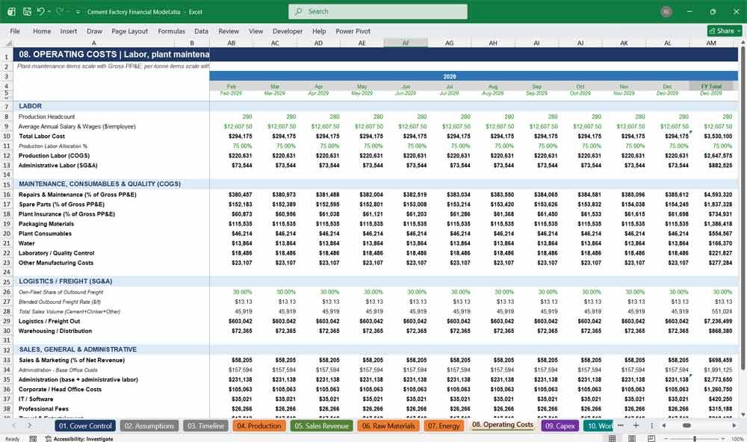Click Accessibility: Investigate in status bar
The image size is (747, 442).
pyautogui.click(x=79, y=439)
